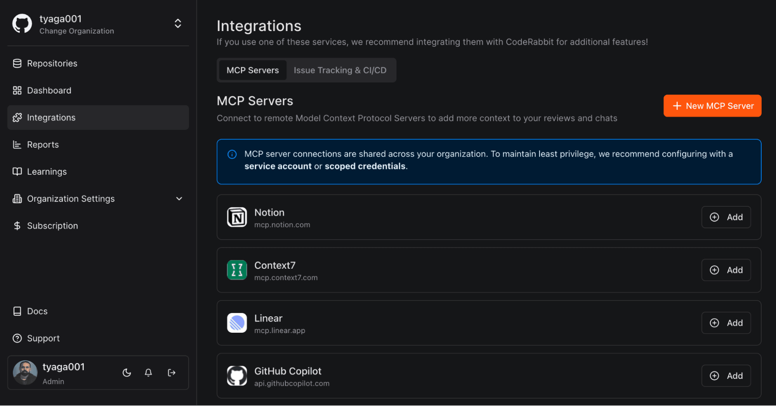Open the Docs link
This screenshot has width=776, height=406.
pyautogui.click(x=37, y=311)
